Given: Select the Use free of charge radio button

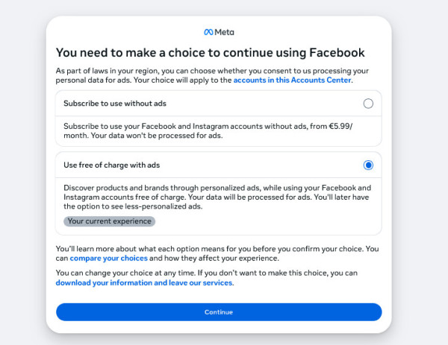Looking at the screenshot, I should tap(368, 165).
